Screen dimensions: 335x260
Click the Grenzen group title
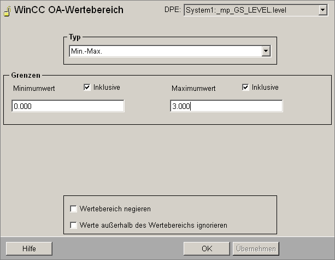[26, 75]
